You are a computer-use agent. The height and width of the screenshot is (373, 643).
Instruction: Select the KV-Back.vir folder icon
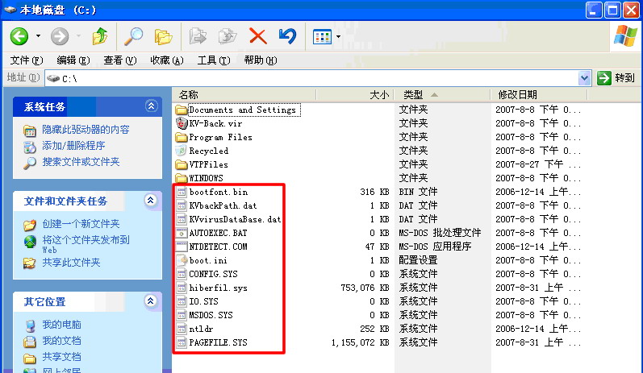(x=182, y=123)
